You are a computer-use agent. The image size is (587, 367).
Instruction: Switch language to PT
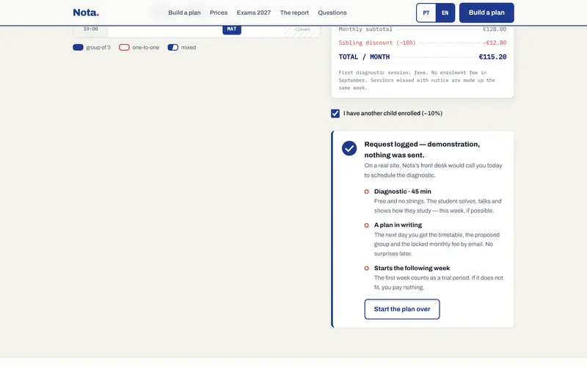pyautogui.click(x=426, y=12)
